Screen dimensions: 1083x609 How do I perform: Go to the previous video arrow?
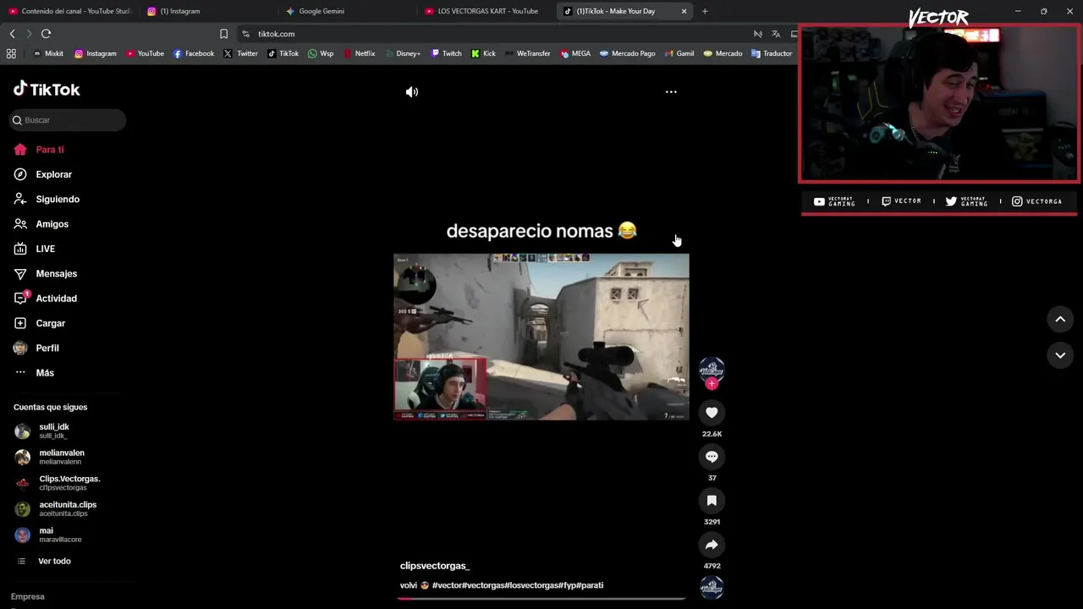click(x=1060, y=319)
